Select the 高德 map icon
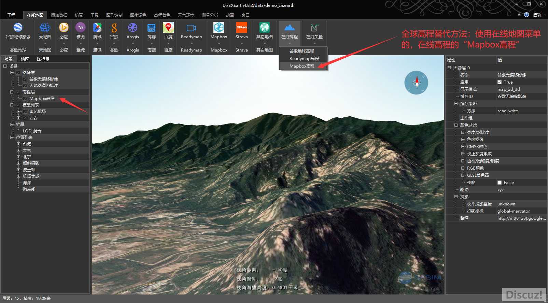 (x=151, y=27)
